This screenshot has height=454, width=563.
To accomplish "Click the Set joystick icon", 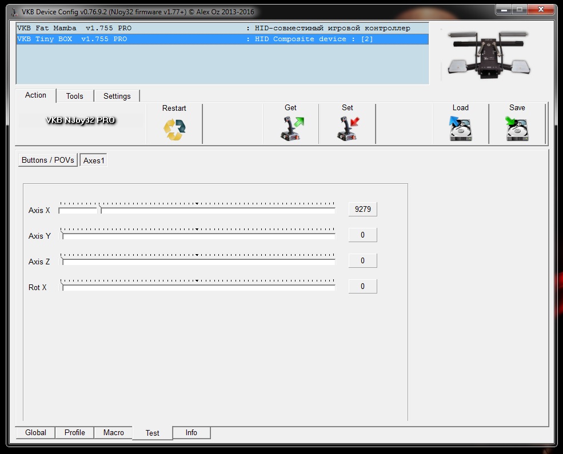I will click(348, 129).
